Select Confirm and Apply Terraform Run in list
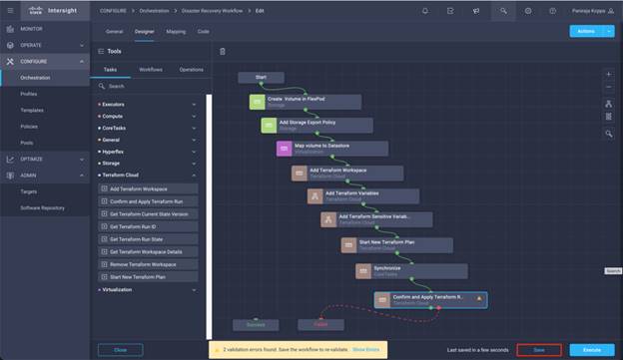Image resolution: width=623 pixels, height=360 pixels. (148, 201)
